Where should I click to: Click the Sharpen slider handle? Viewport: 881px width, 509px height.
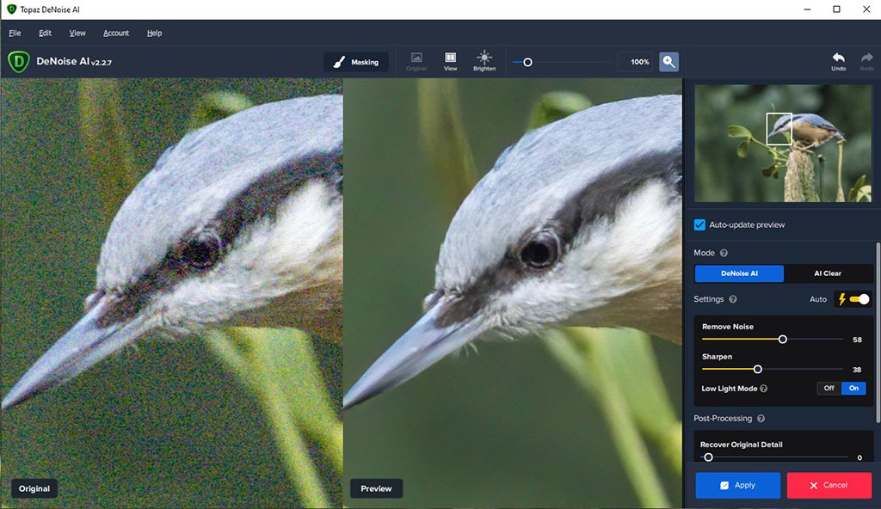point(758,369)
